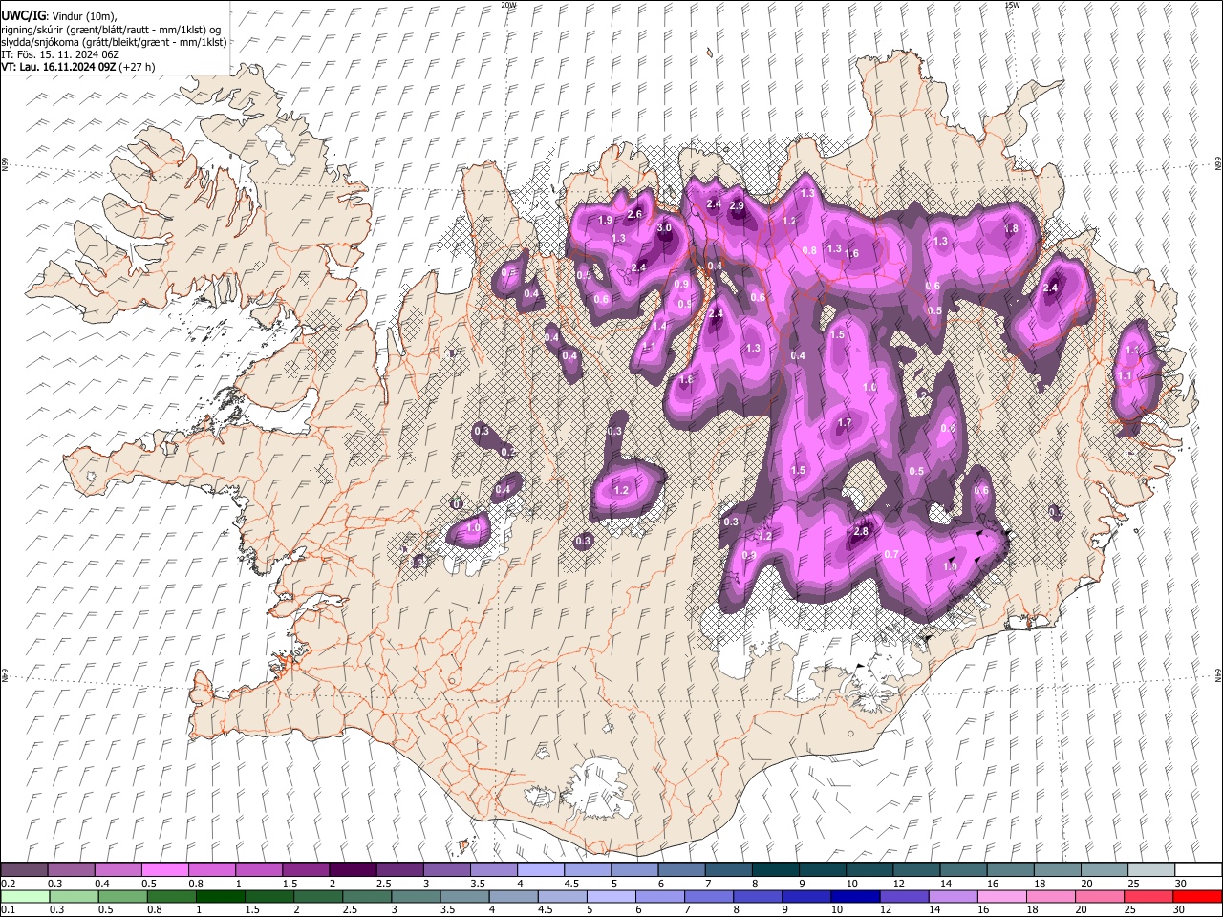This screenshot has height=917, width=1223.
Task: Click the darkest purple snow swatch at 2
Action: point(352,870)
